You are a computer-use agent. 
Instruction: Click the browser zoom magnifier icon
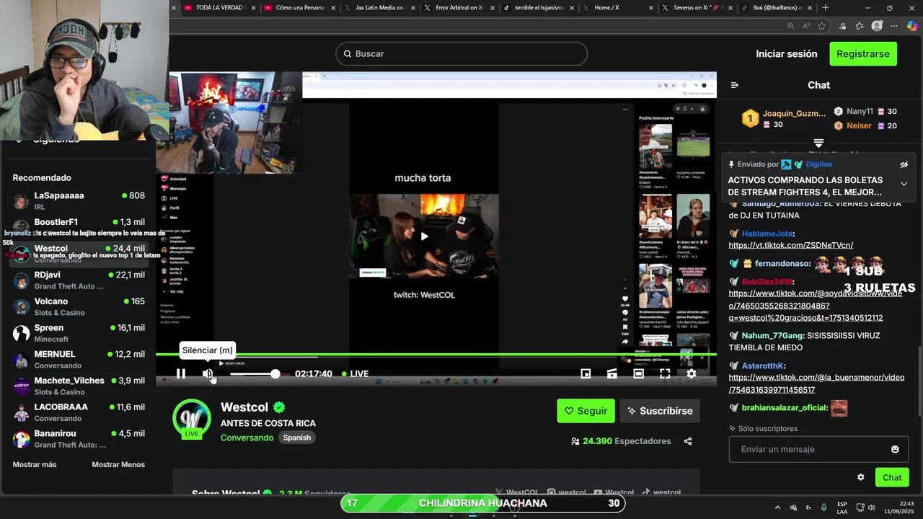pyautogui.click(x=790, y=26)
